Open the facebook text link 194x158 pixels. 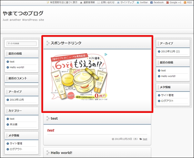pyautogui.click(x=159, y=3)
